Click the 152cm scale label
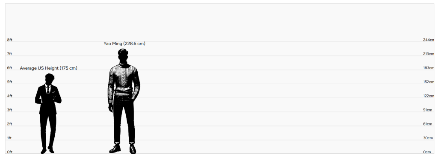 click(x=429, y=82)
